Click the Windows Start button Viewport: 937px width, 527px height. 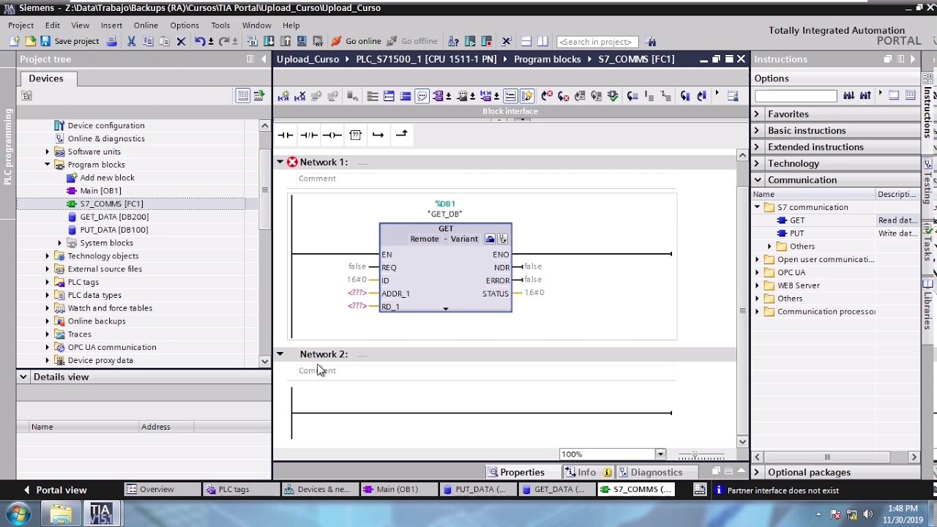[x=18, y=514]
